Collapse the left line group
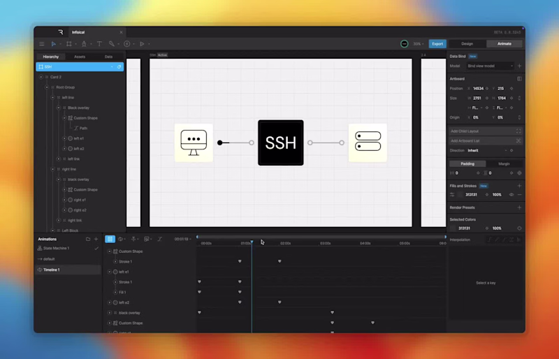The height and width of the screenshot is (359, 559). click(53, 97)
